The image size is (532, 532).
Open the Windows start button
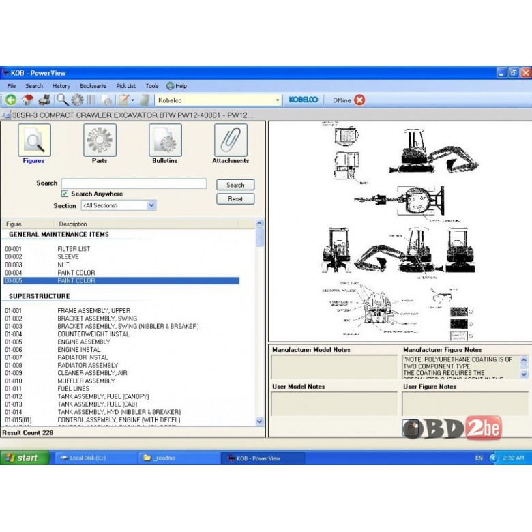point(25,458)
